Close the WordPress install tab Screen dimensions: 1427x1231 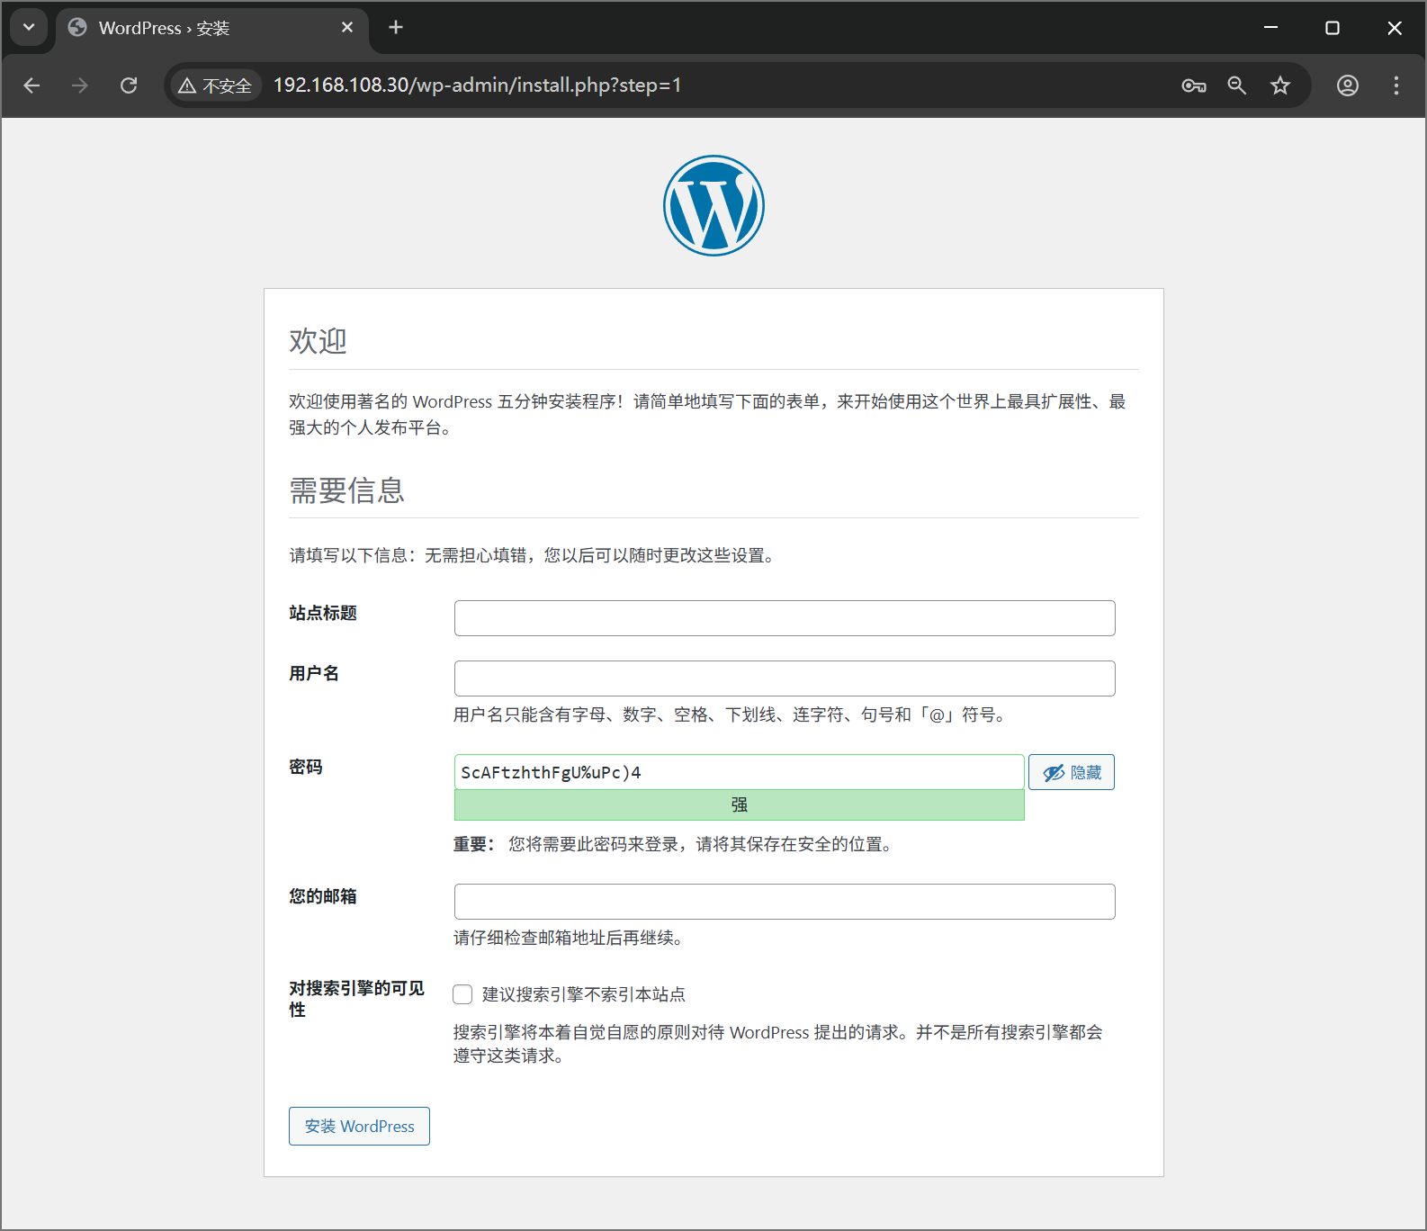[x=347, y=27]
